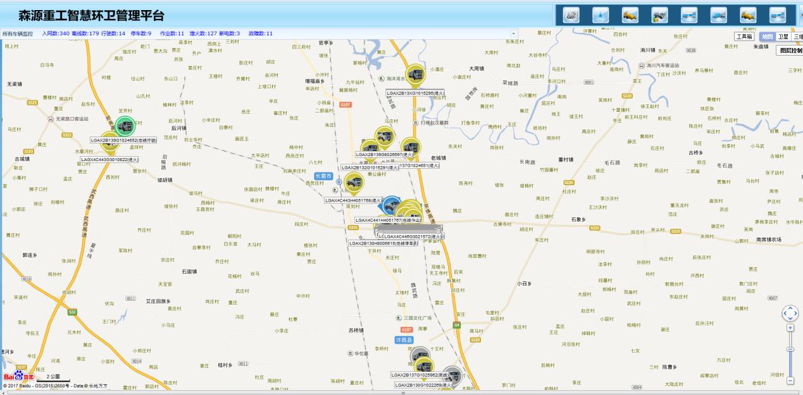Click the small dropdown arrow on status bar
This screenshot has height=395, width=803.
tap(514, 33)
